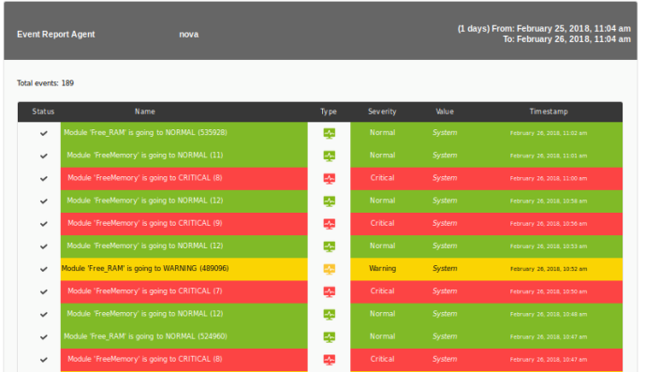Click the red type icon for FreeMemory CRITICAL (7)
Viewport: 646px width, 372px height.
[329, 291]
